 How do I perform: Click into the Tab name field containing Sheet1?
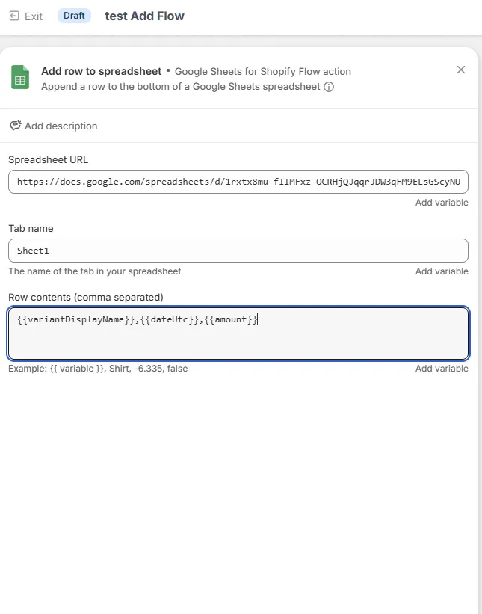click(x=238, y=251)
